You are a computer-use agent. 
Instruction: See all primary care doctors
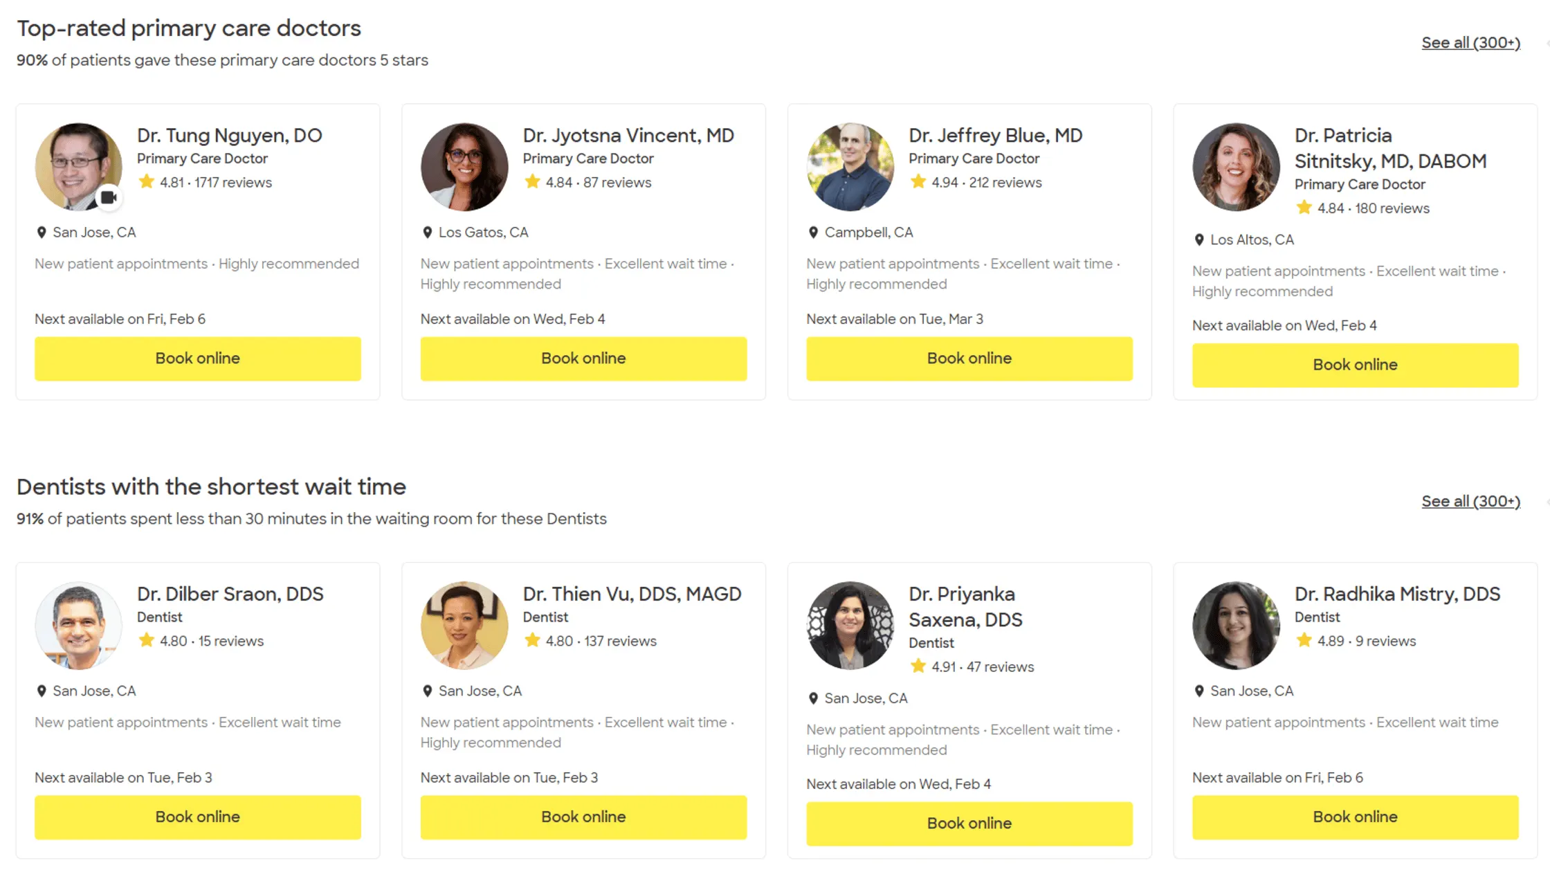tap(1470, 43)
